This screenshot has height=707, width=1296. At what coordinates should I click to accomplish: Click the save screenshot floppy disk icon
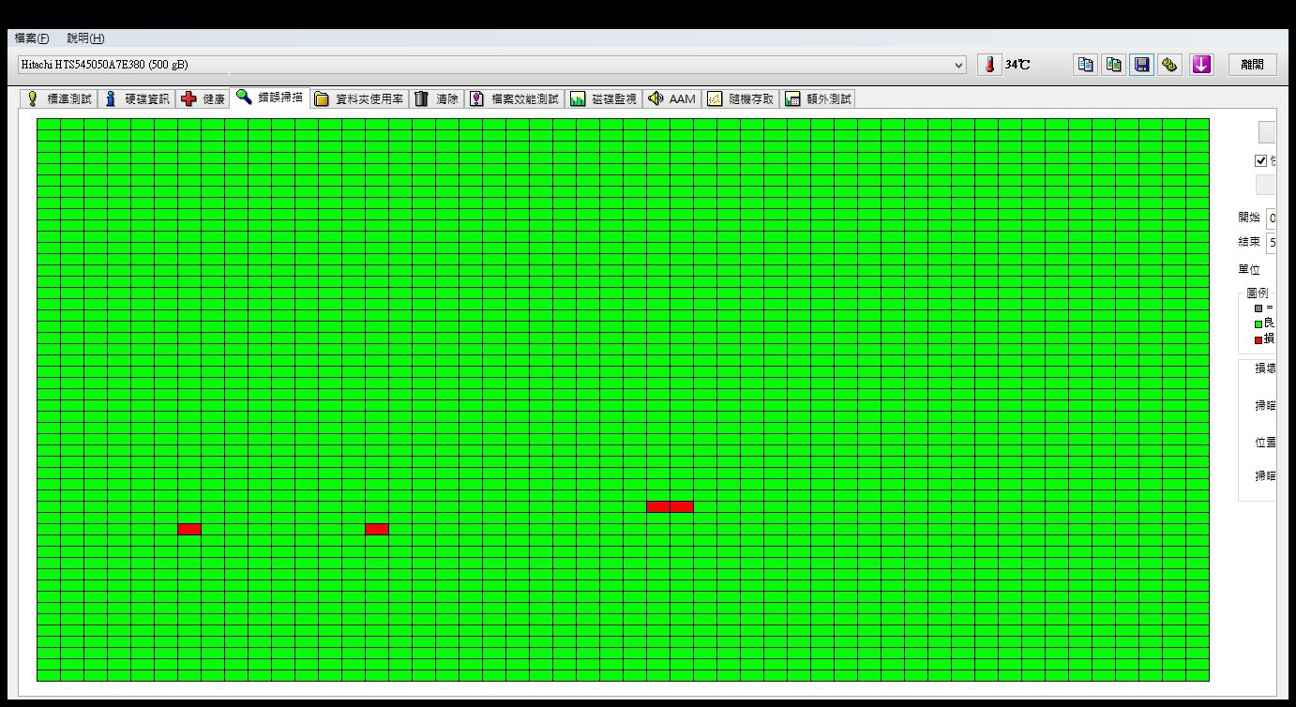[1141, 65]
